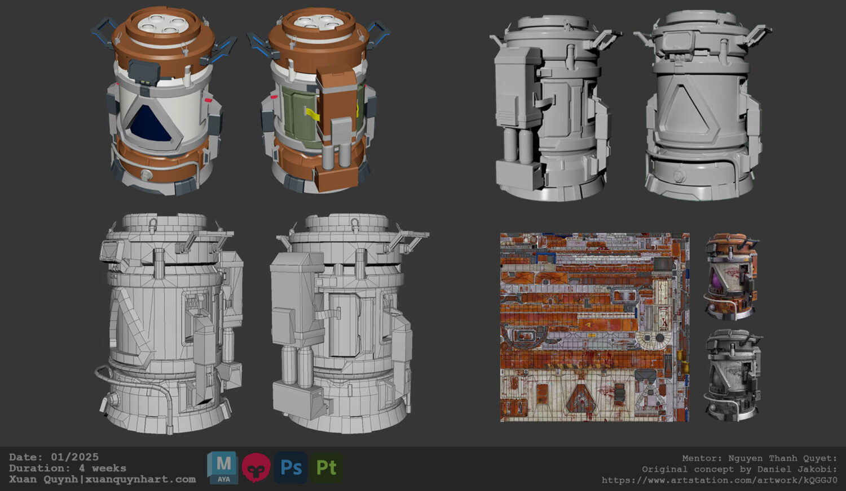Select the Original concept by Daniel Jakobi text
Viewport: 846px width, 491px height.
point(739,469)
